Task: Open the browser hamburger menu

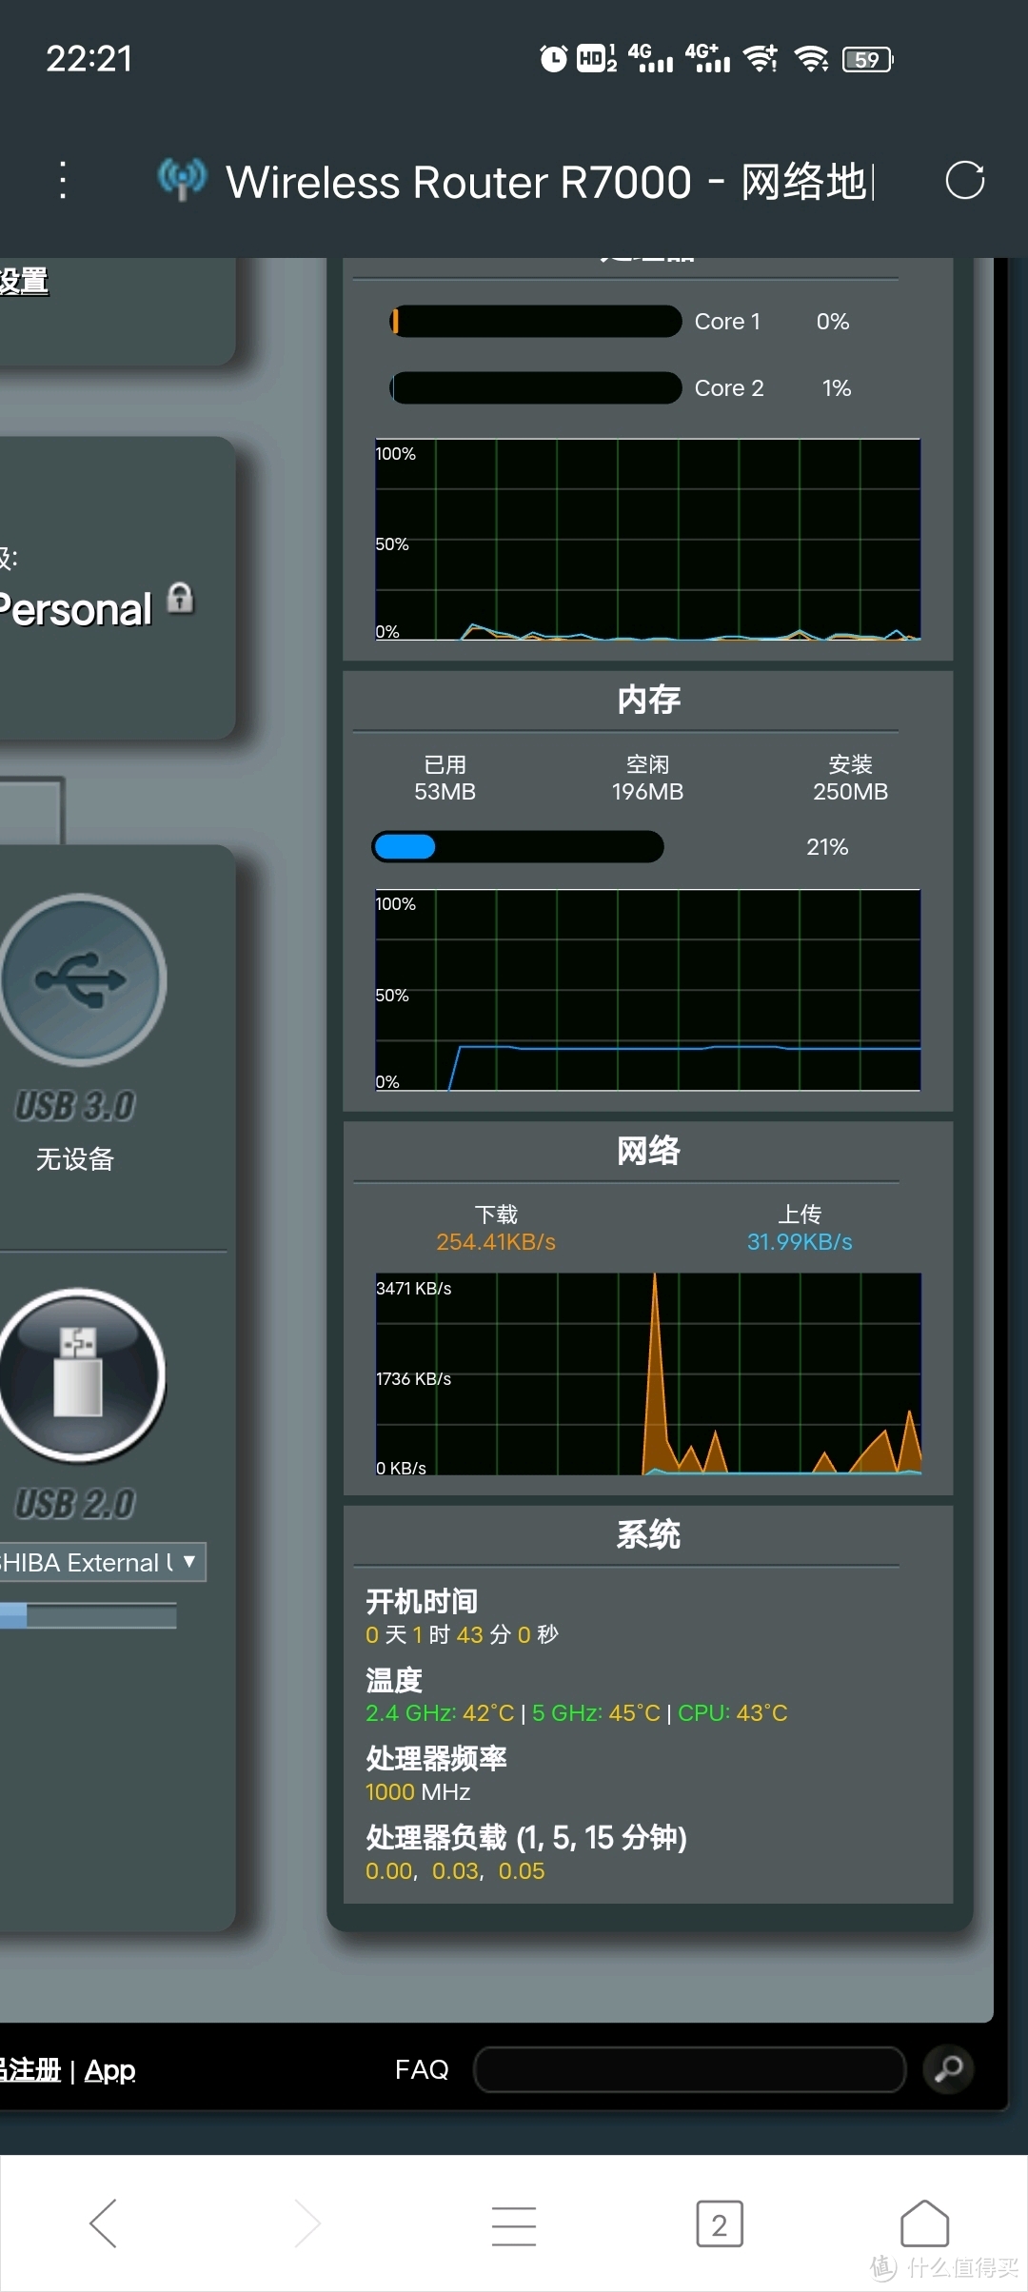Action: tap(514, 2224)
